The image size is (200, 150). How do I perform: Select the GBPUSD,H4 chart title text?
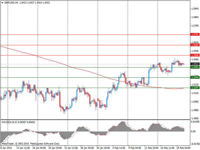pos(11,3)
